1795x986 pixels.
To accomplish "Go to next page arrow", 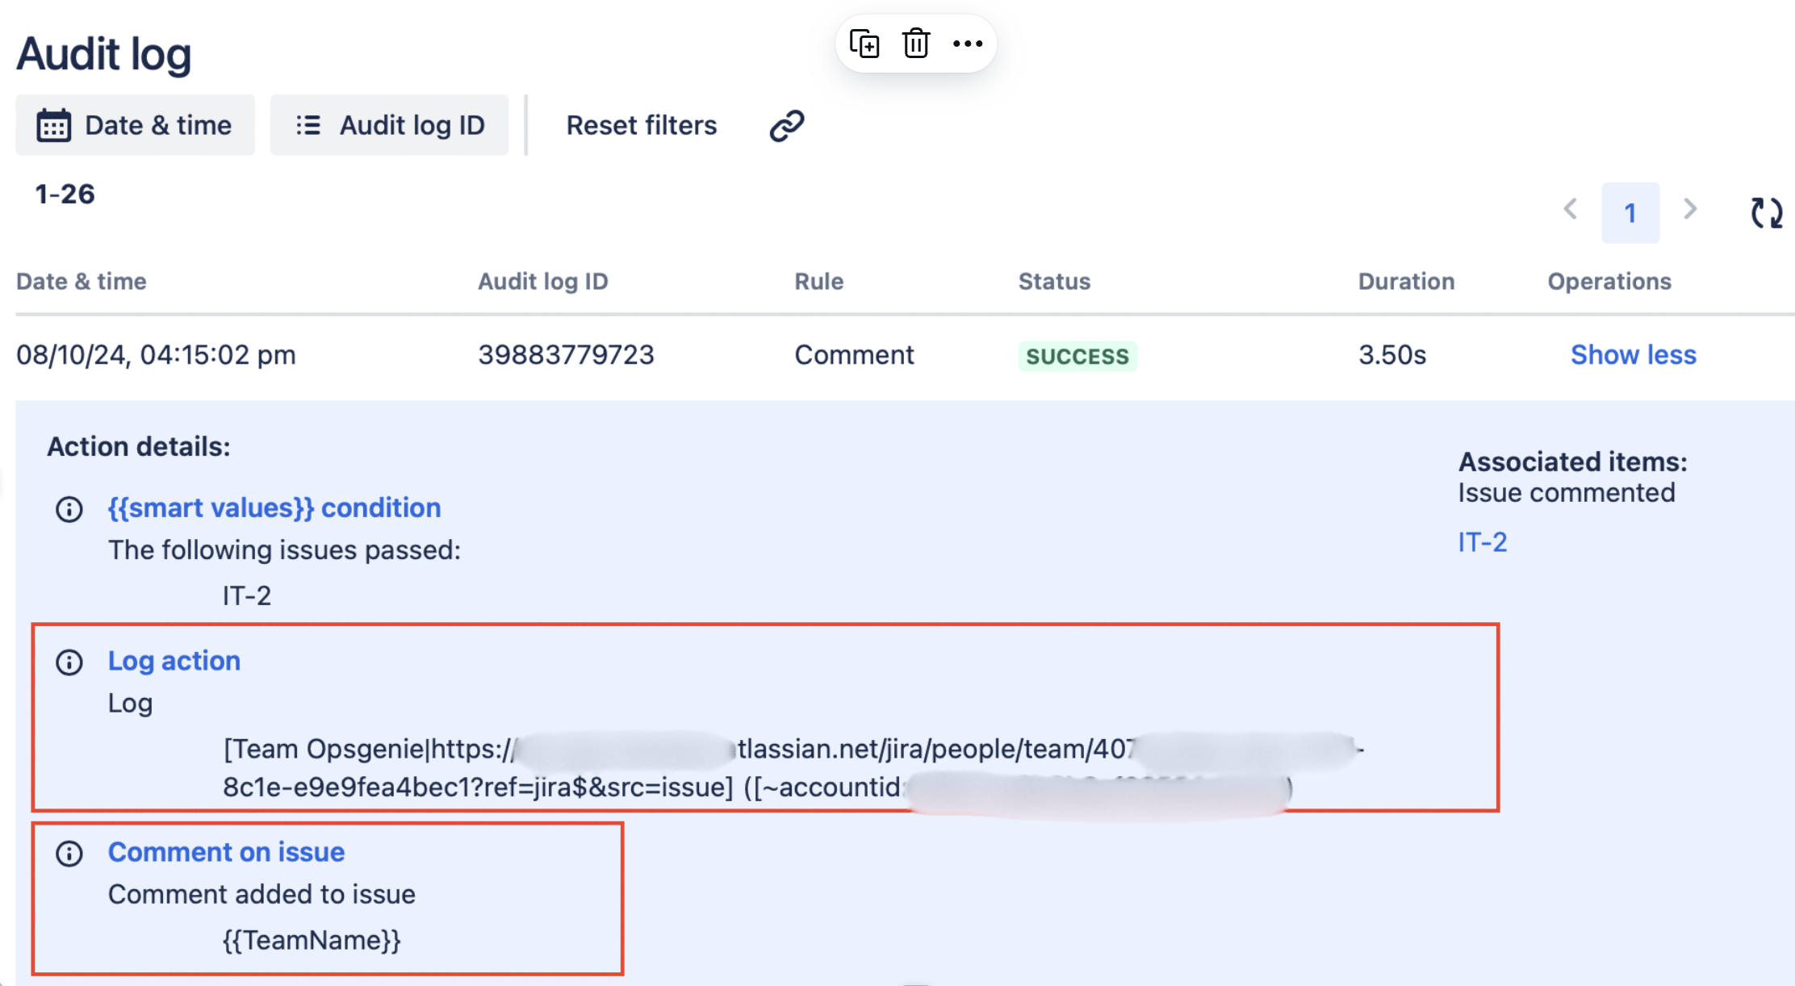I will pos(1690,210).
